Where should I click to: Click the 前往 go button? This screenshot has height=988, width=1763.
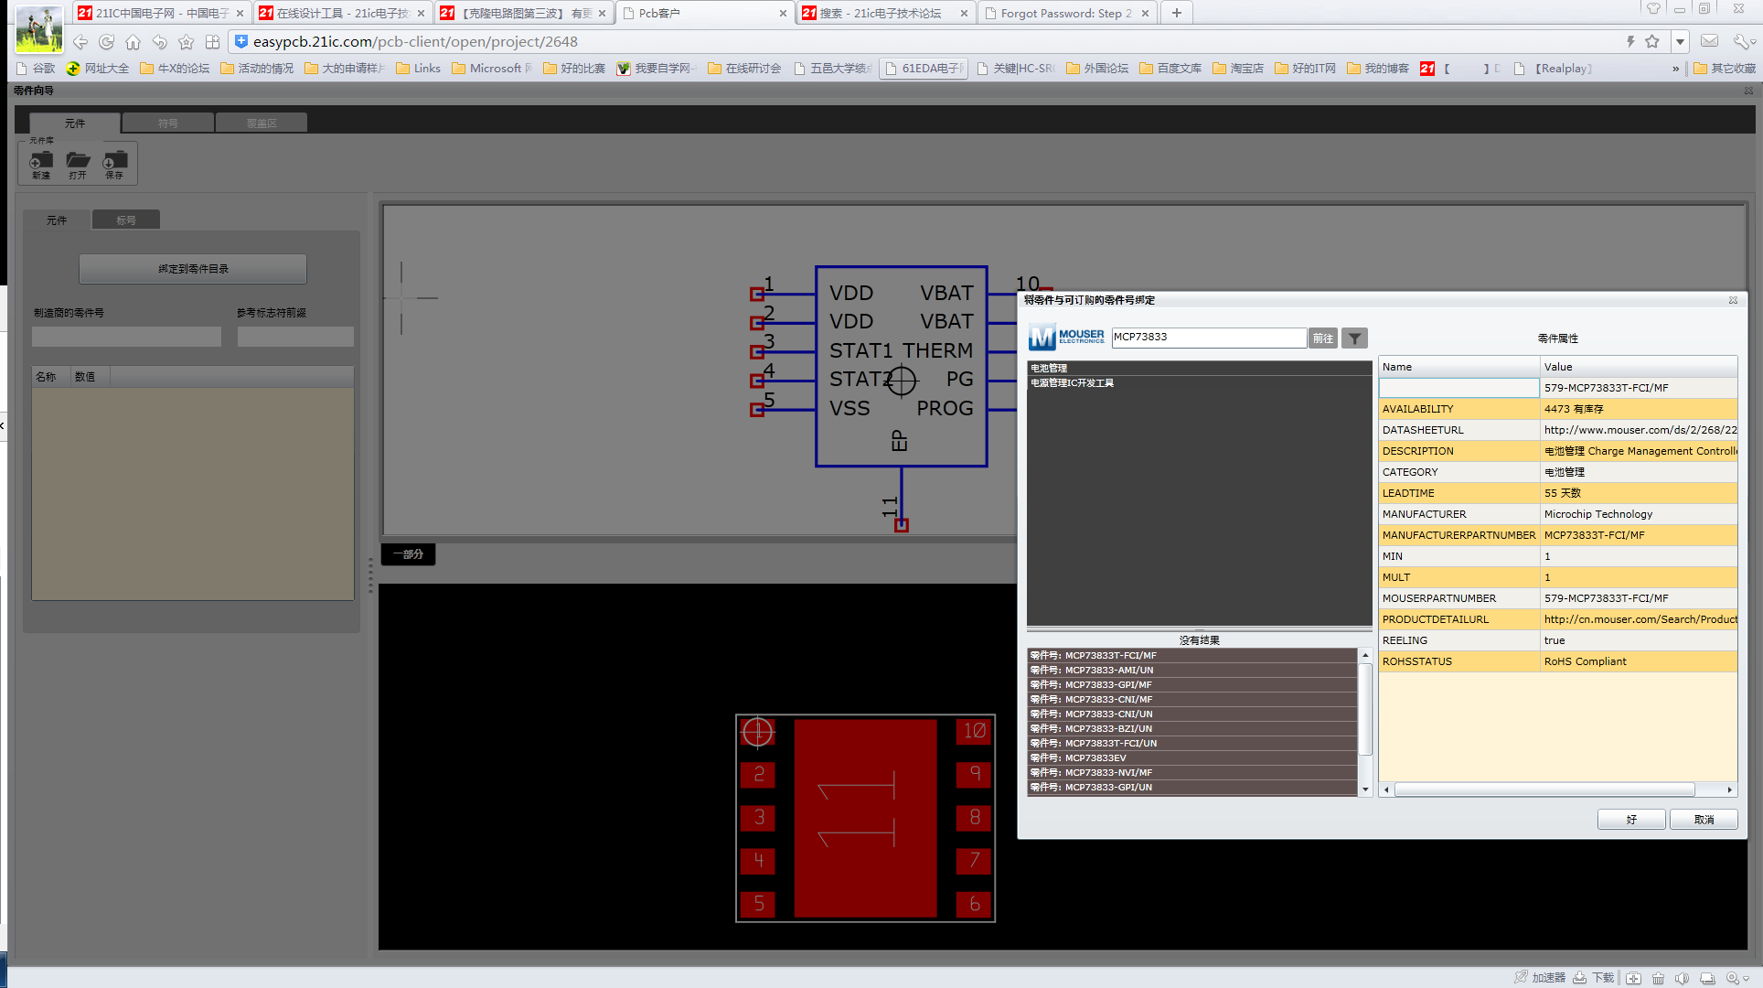coord(1323,338)
